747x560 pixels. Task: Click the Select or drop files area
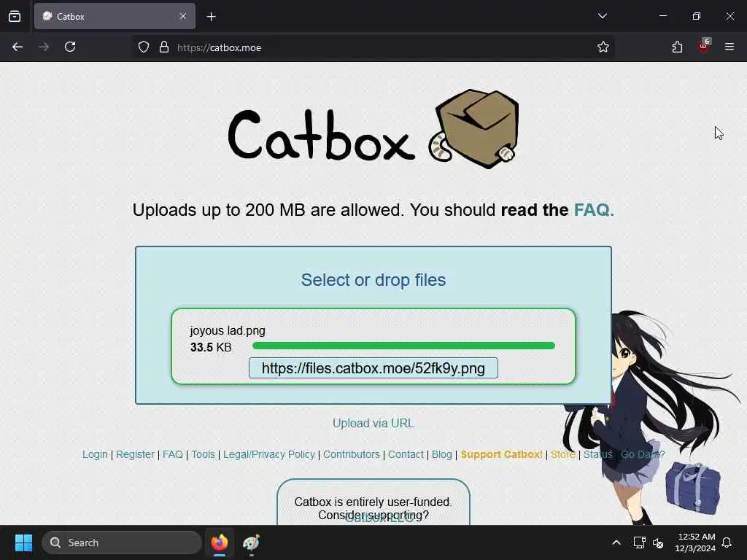373,280
